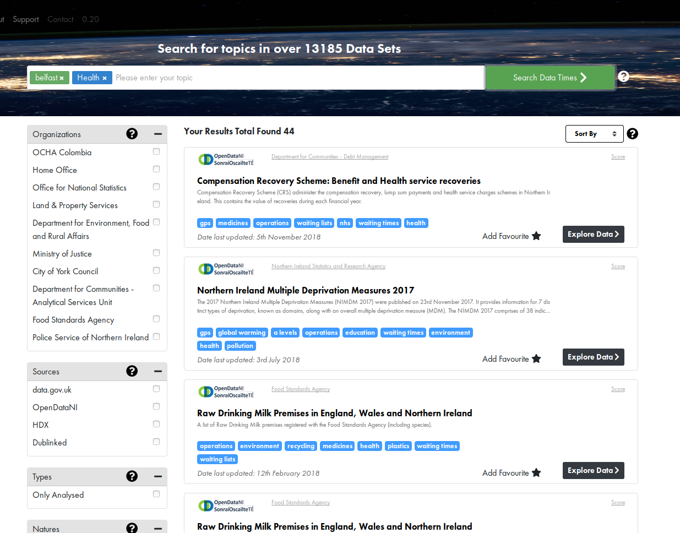Image resolution: width=680 pixels, height=533 pixels.
Task: Click OpenDataNI logo on last Raw Milk card
Action: click(x=226, y=505)
